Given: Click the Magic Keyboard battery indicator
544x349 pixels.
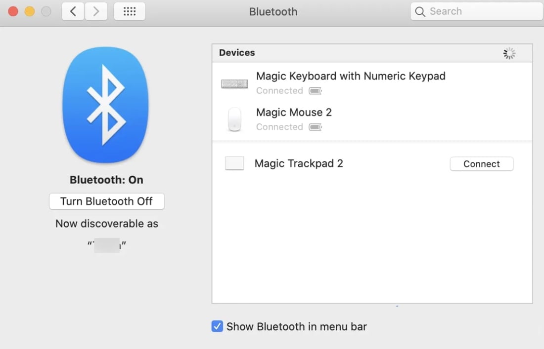Looking at the screenshot, I should click(316, 91).
